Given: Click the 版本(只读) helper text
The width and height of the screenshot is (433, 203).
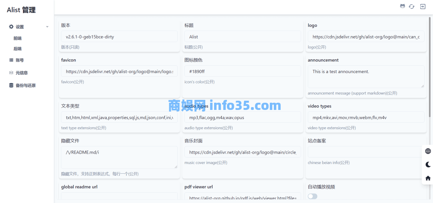Looking at the screenshot, I should [x=70, y=47].
